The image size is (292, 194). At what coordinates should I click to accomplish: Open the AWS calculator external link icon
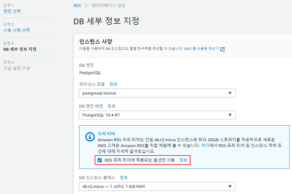click(223, 49)
